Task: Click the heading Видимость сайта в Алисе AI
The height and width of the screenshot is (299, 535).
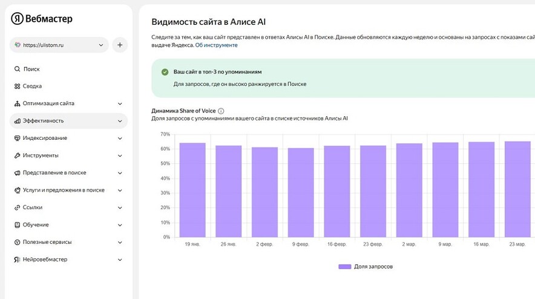Action: pyautogui.click(x=208, y=22)
